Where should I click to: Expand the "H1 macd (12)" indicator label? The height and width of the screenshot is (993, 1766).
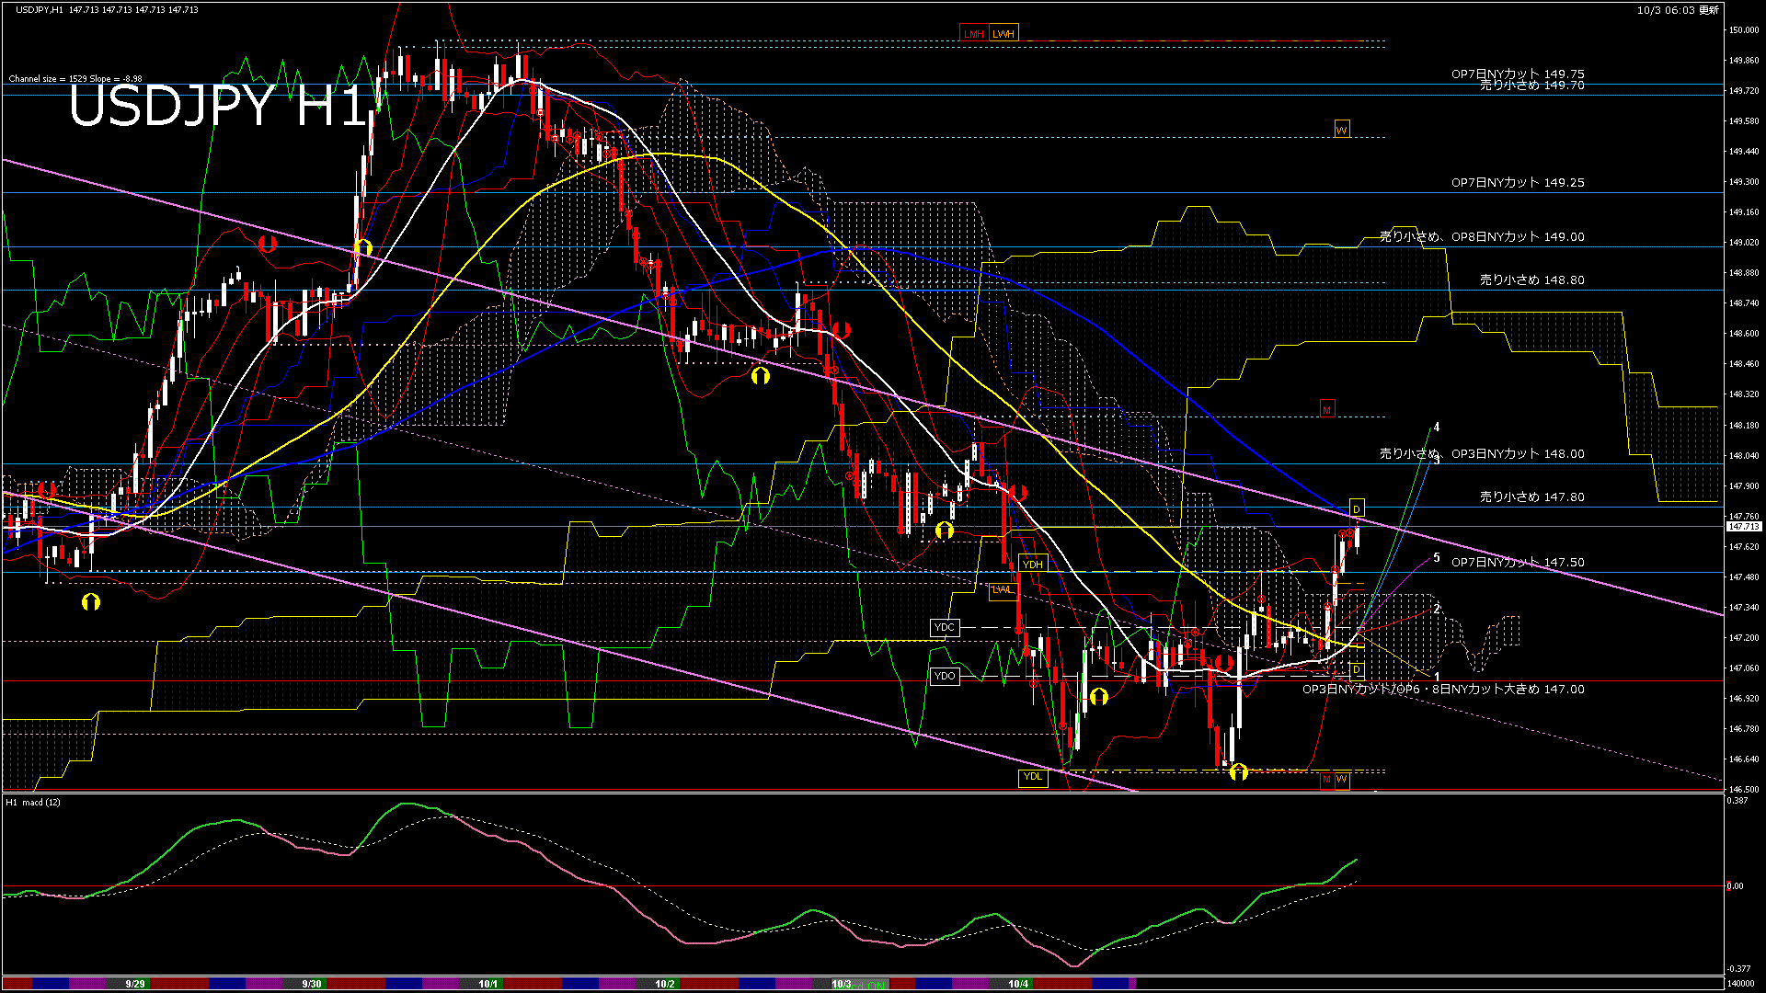click(x=32, y=801)
